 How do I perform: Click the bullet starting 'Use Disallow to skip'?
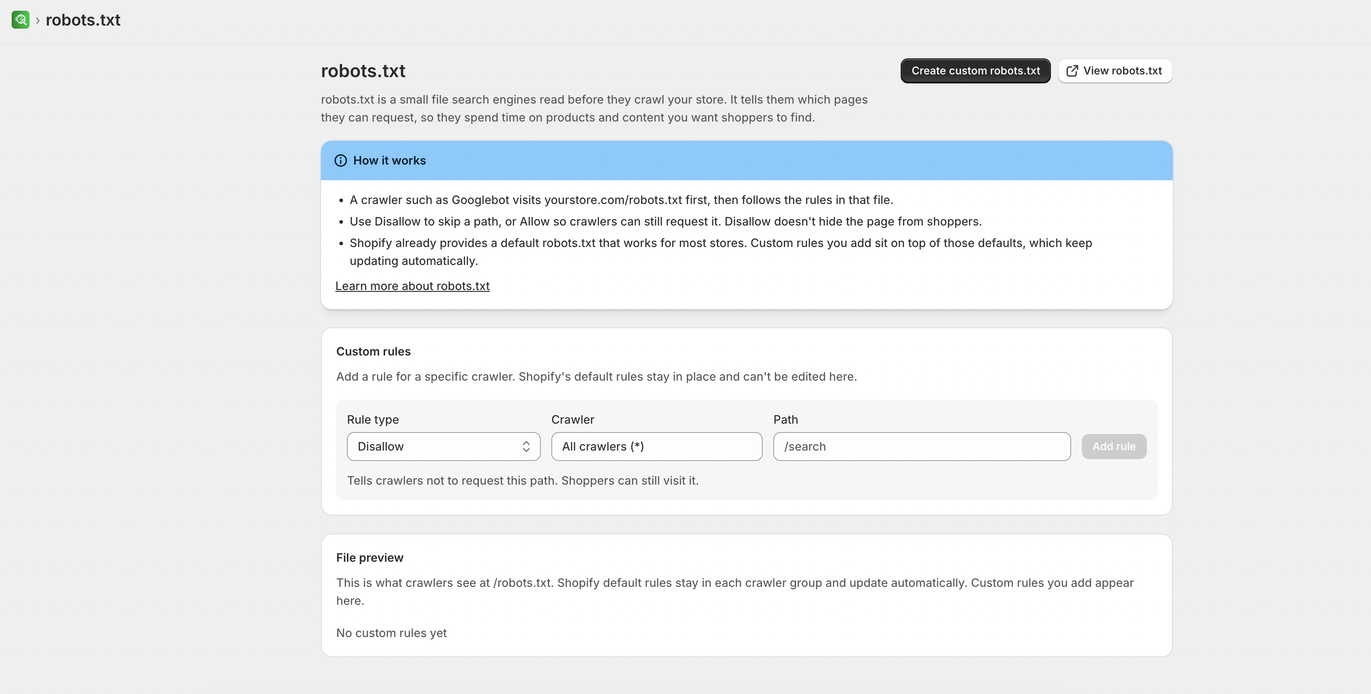pyautogui.click(x=666, y=221)
